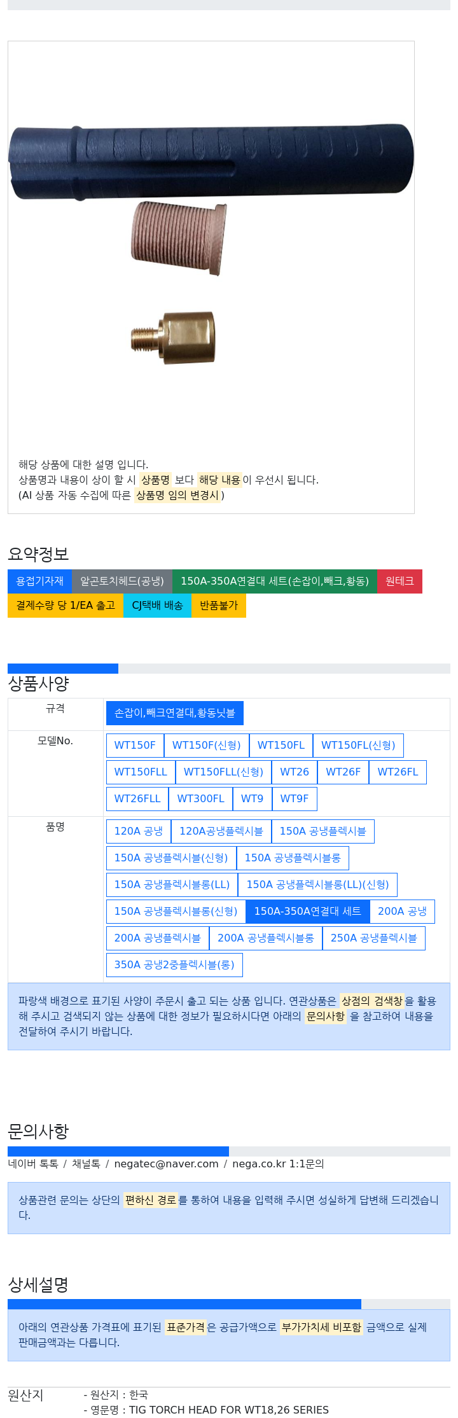Choose model WT9F option
Image resolution: width=458 pixels, height=1418 pixels.
(295, 798)
